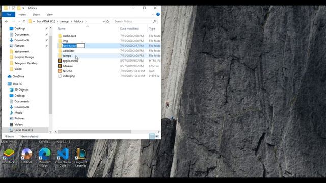Sort by Date modified column
Viewport: 326px width, 183px height.
129,29
